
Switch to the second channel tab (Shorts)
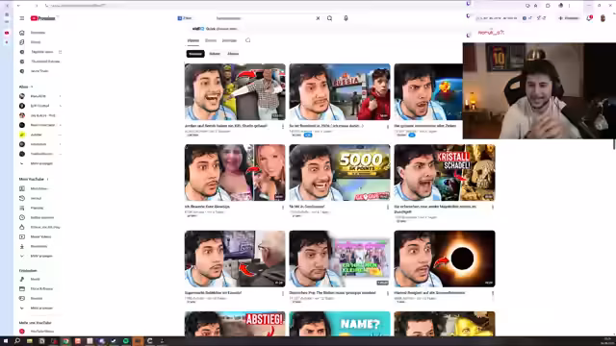211,40
